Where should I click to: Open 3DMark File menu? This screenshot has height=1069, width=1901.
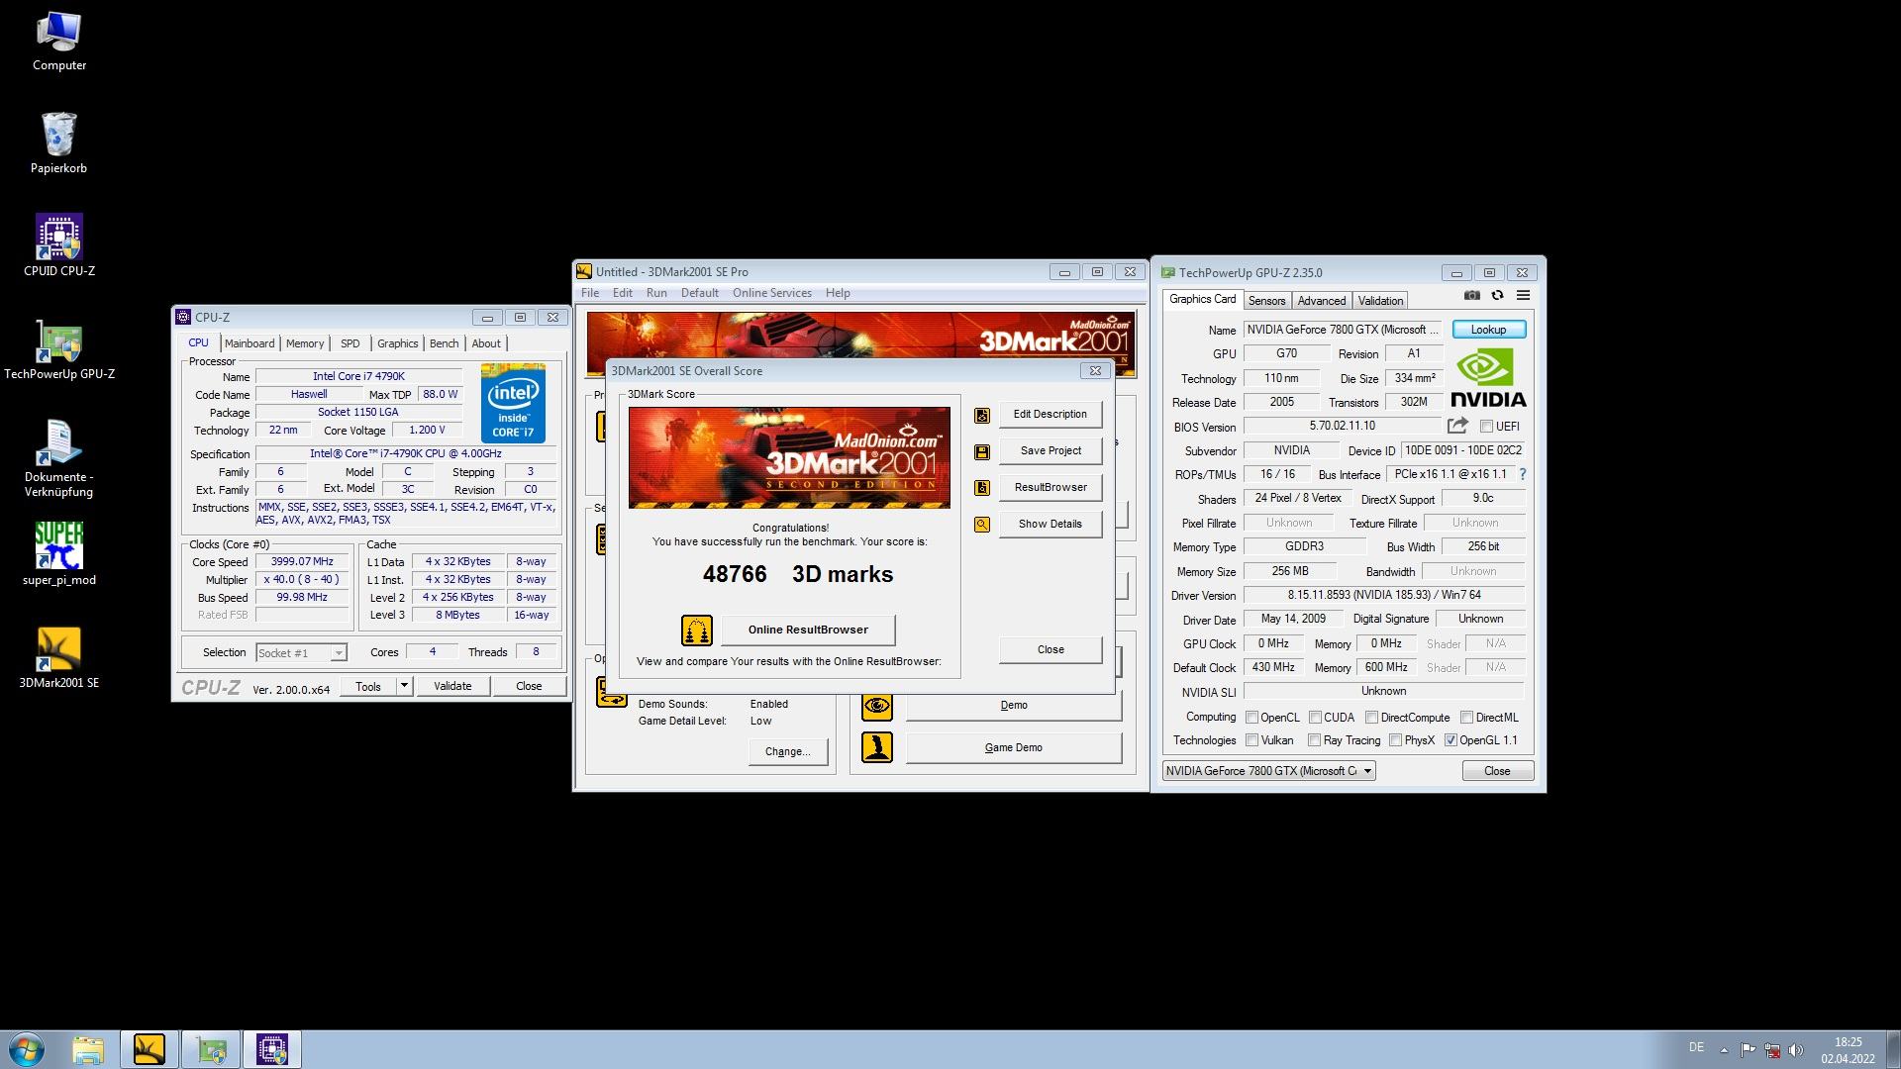[x=590, y=293]
